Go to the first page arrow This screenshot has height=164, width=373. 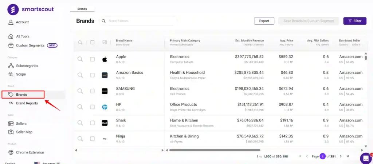point(300,156)
